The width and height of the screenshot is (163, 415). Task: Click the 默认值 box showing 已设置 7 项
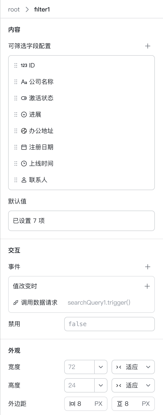tap(81, 221)
